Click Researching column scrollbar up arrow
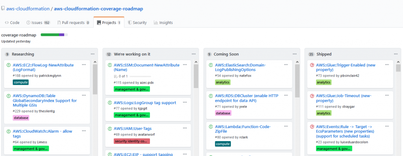The width and height of the screenshot is (403, 156). pos(95,62)
